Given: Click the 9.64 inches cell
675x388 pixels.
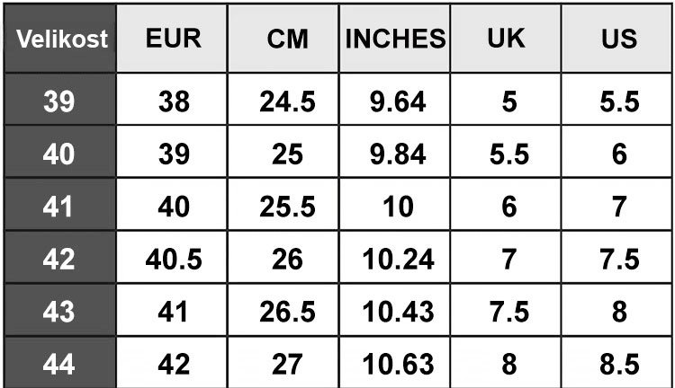Looking at the screenshot, I should pyautogui.click(x=397, y=101).
